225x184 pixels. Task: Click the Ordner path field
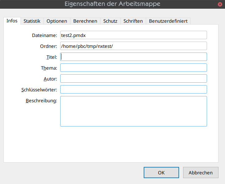click(133, 46)
